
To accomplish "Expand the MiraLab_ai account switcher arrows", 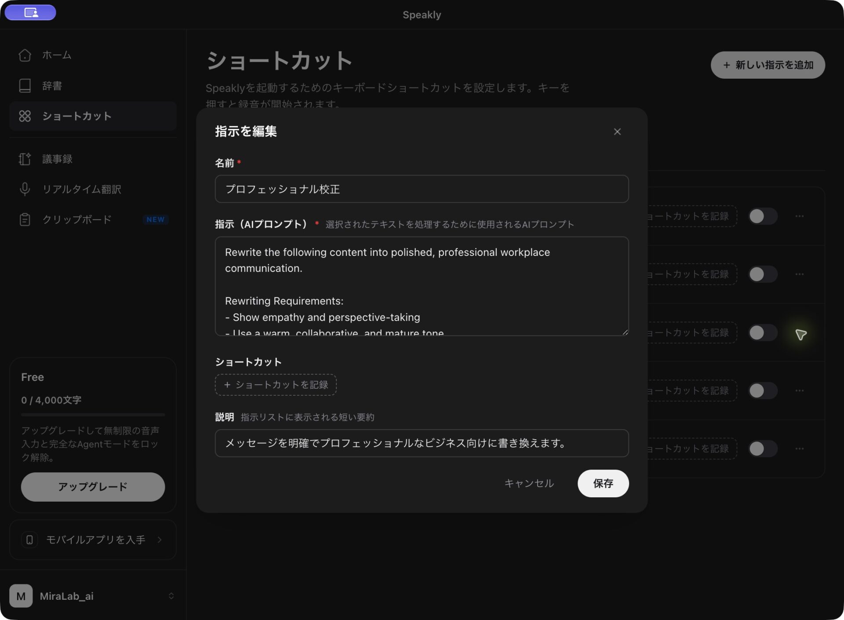I will [x=171, y=596].
